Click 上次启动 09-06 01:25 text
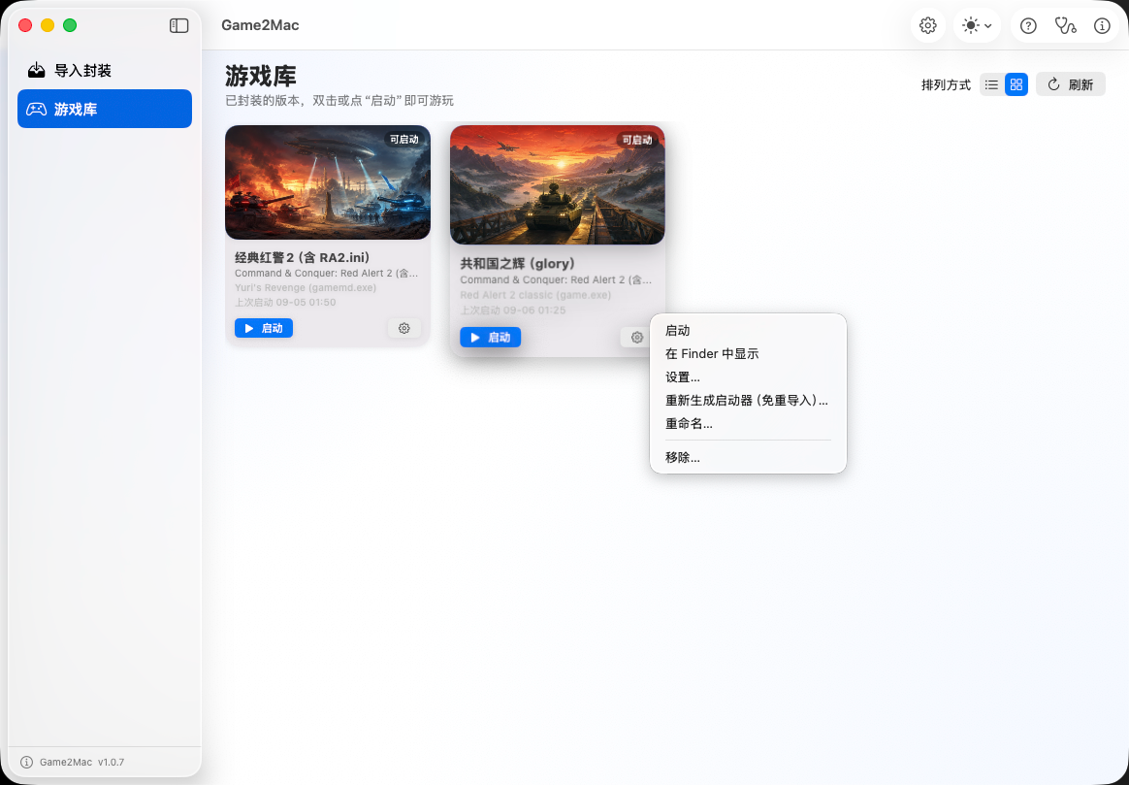This screenshot has width=1129, height=785. [513, 311]
